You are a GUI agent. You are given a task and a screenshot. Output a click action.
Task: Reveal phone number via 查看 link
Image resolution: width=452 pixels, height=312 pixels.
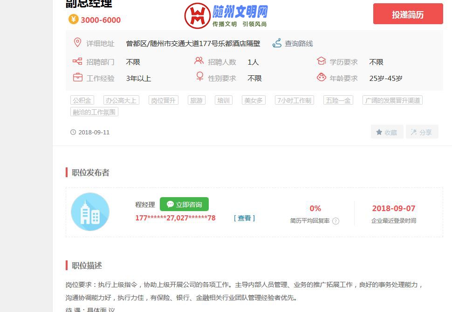[x=244, y=218]
